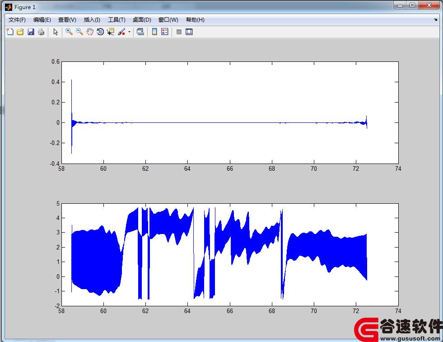The width and height of the screenshot is (443, 342).
Task: Open the 帮助(H) menu
Action: coord(195,20)
